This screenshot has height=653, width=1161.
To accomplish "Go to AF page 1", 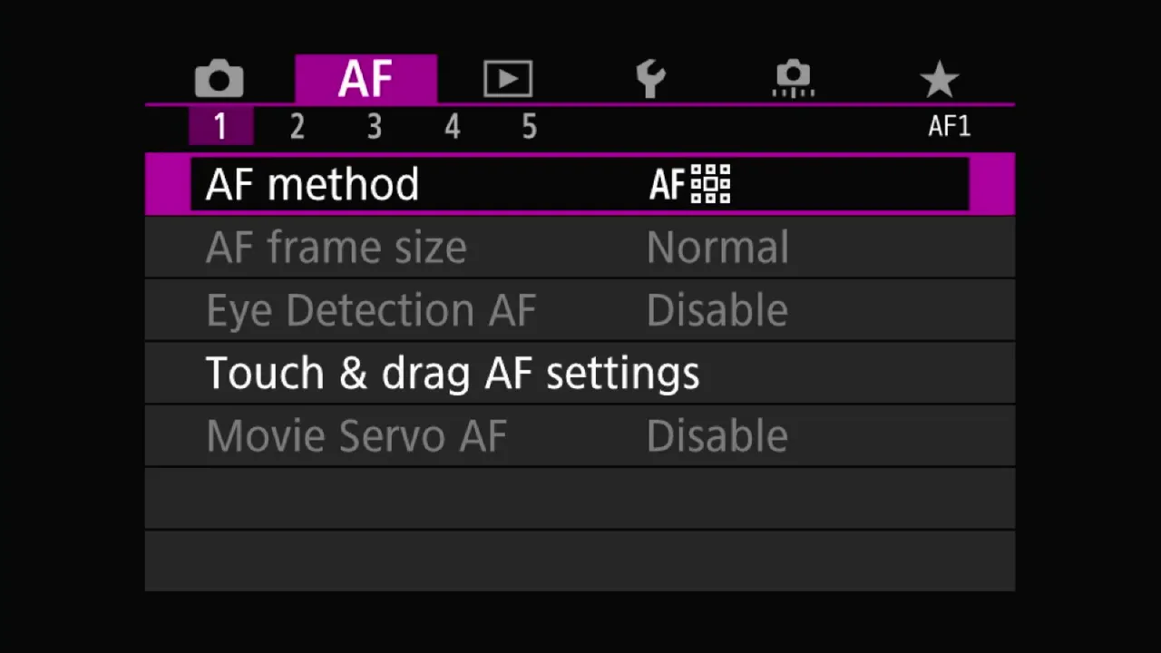I will [220, 127].
